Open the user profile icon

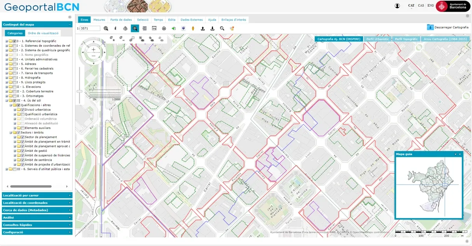397,6
